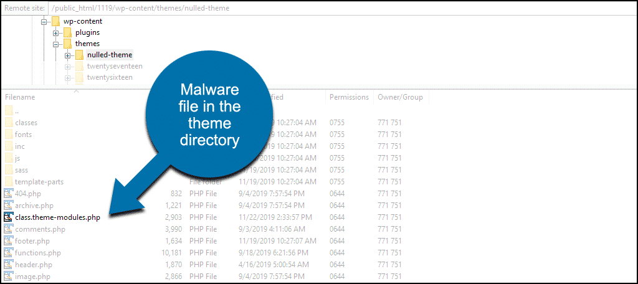Select the image.php filename

pos(34,277)
